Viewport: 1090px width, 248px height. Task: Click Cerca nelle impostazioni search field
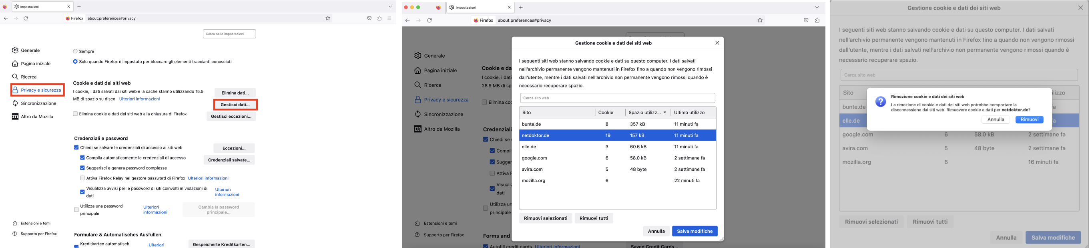[x=229, y=34]
